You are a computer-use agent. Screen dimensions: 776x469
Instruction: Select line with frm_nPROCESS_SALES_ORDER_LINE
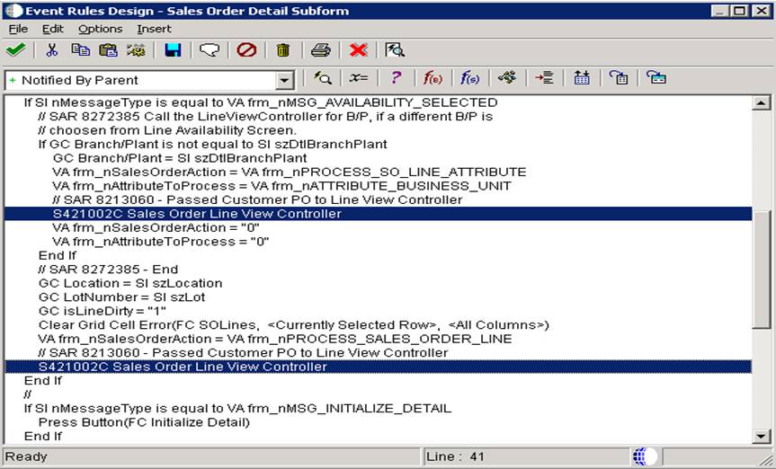pos(275,339)
